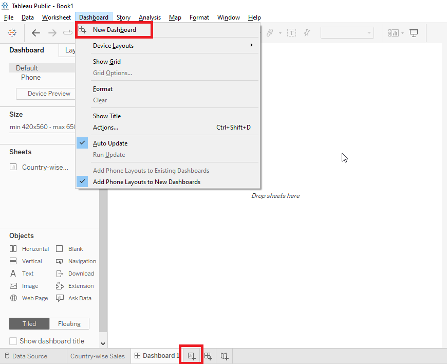
Task: Toggle Auto Update in Dashboard menu
Action: tap(168, 143)
